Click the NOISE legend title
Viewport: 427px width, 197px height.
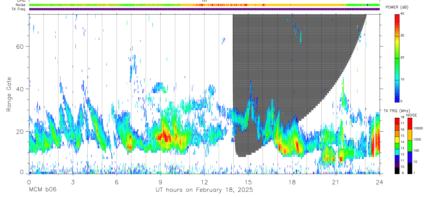(411, 115)
